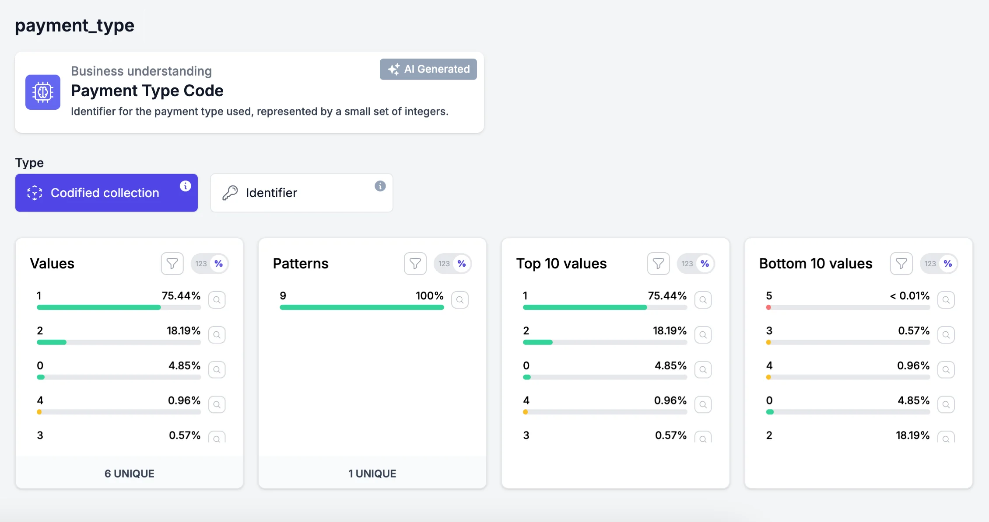Open the filter for the Values panel
The image size is (989, 522).
(x=172, y=263)
